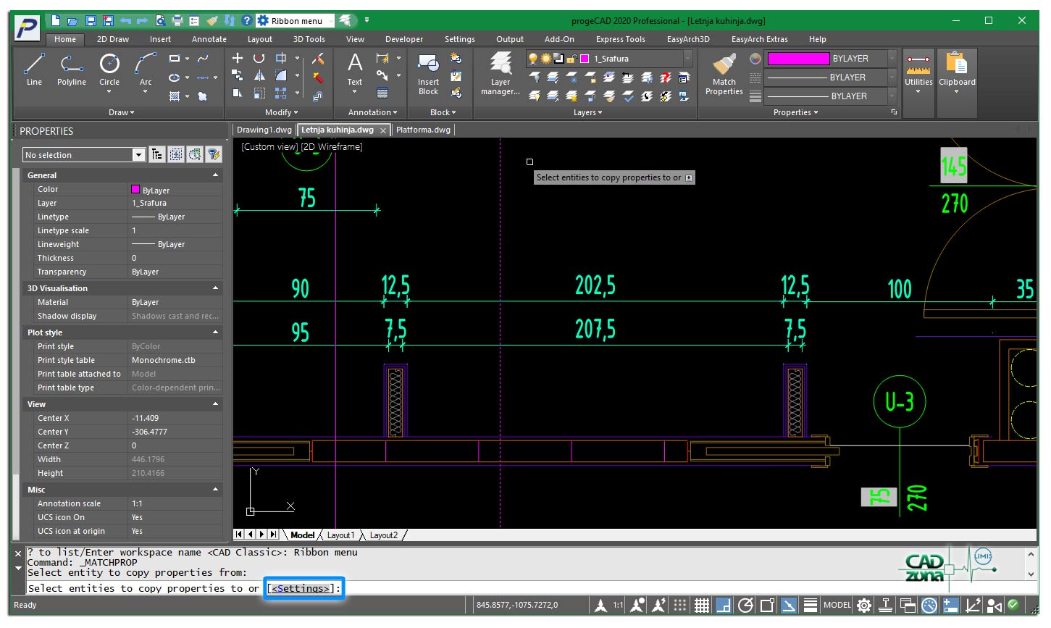1051x628 pixels.
Task: Toggle grid display in status bar
Action: tap(701, 606)
